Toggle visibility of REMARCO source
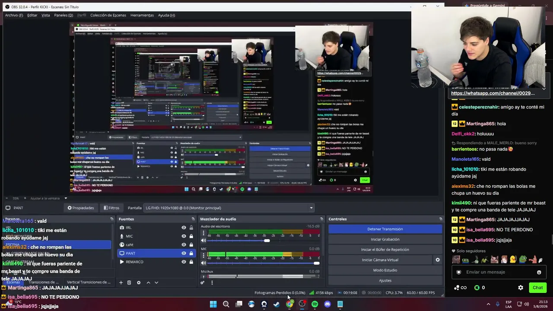553x311 pixels. pyautogui.click(x=184, y=262)
